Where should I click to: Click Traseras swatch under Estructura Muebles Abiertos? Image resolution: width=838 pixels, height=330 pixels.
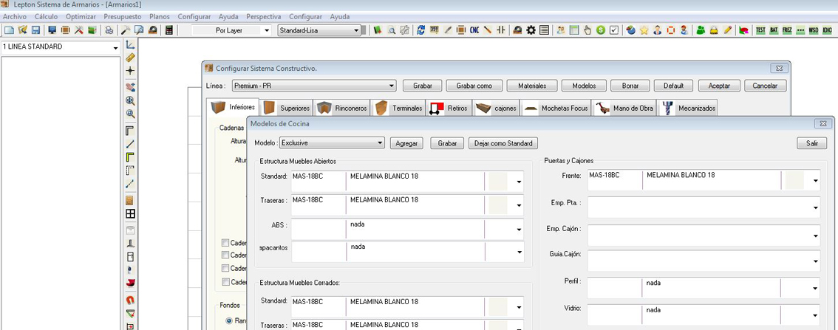click(497, 204)
